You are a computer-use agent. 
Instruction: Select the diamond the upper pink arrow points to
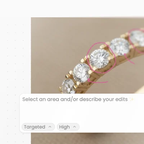(x=120, y=47)
